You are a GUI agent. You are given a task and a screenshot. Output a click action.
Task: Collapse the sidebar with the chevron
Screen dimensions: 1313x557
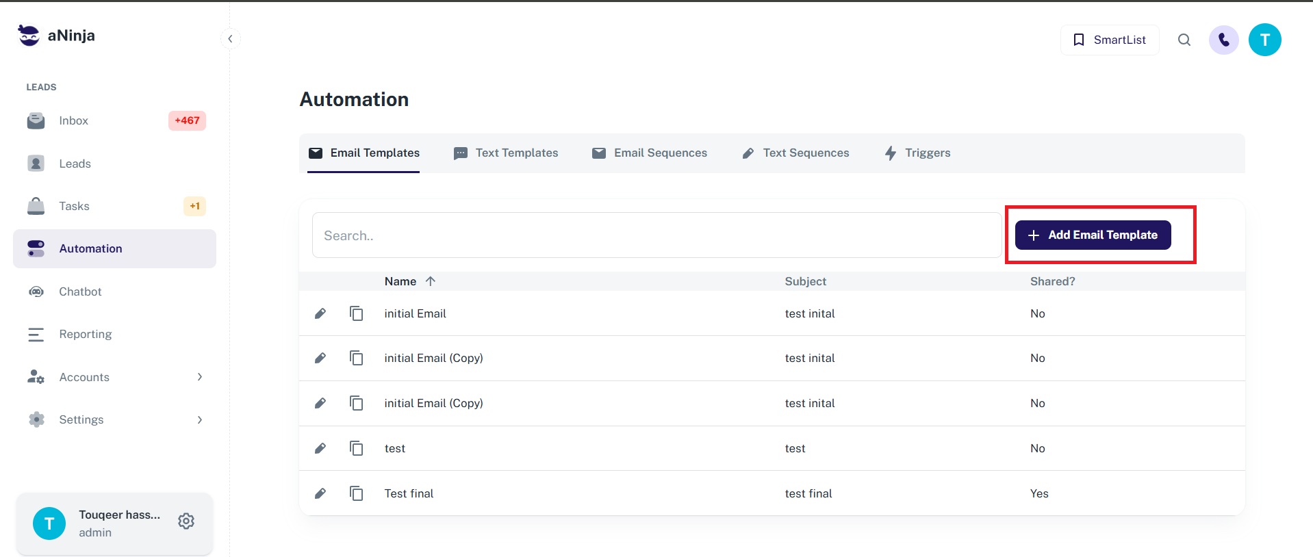pos(230,38)
